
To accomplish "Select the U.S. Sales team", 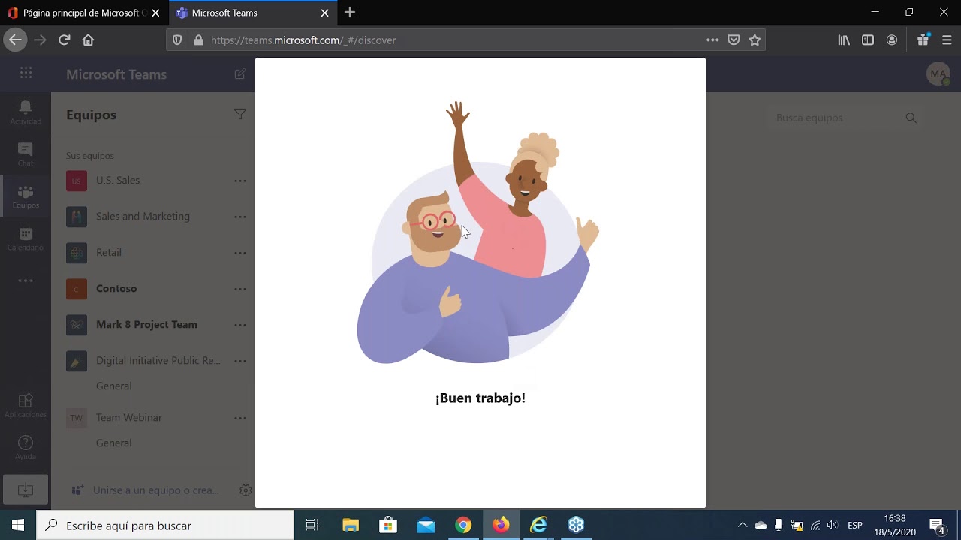I will pyautogui.click(x=118, y=180).
